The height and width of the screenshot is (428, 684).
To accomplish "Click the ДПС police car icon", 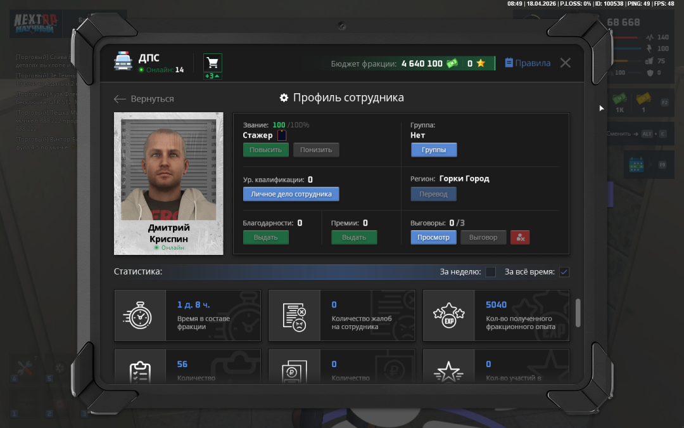I will tap(123, 62).
